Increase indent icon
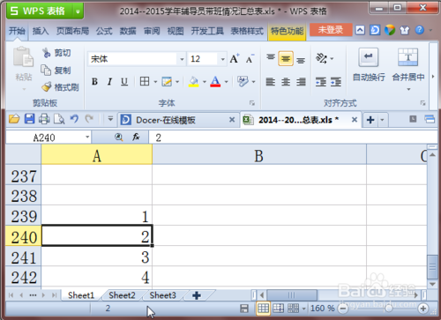The height and width of the screenshot is (320, 441). (x=336, y=82)
